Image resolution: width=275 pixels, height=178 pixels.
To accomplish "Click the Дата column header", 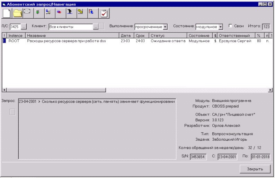I will [127, 36].
